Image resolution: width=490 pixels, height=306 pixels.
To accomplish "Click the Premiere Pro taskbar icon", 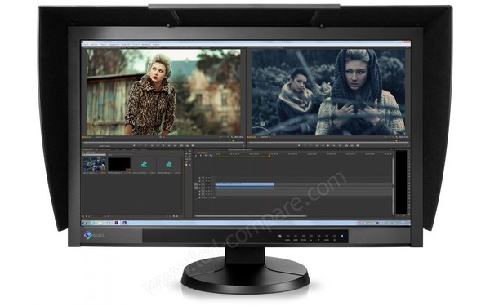I will coord(117,224).
